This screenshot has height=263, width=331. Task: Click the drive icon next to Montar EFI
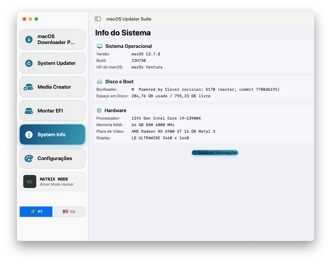coord(29,111)
